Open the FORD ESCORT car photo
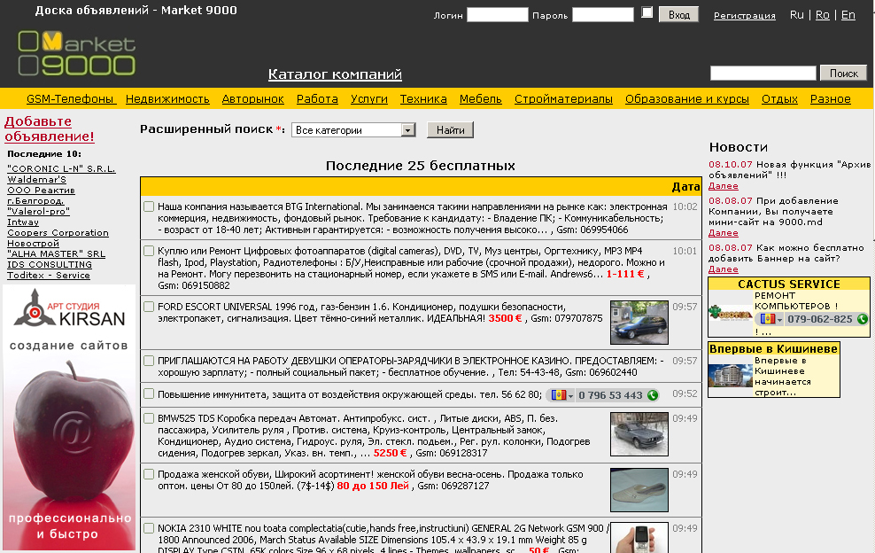Viewport: 875px width, 553px height. [639, 322]
